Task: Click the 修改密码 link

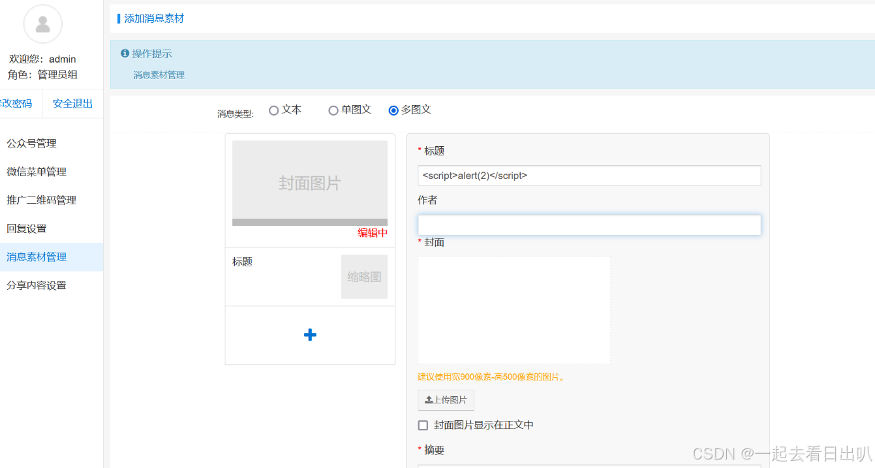Action: [x=16, y=104]
